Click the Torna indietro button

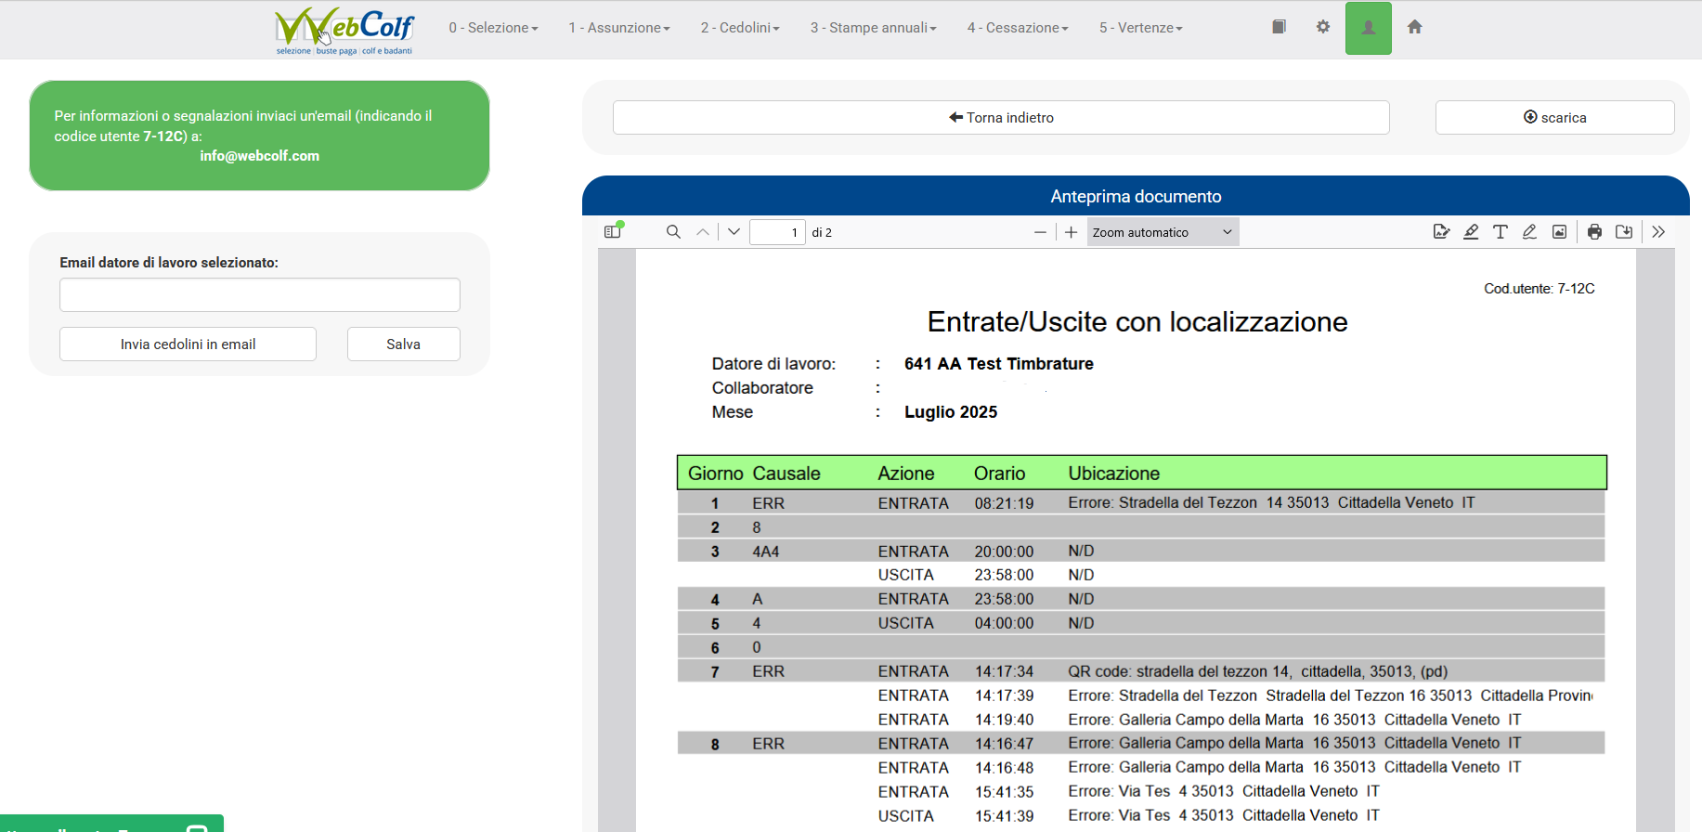coord(1000,118)
